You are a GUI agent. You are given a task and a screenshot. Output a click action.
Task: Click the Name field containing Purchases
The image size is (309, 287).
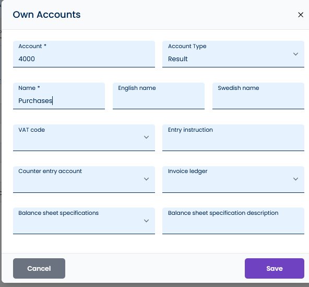[x=59, y=96]
